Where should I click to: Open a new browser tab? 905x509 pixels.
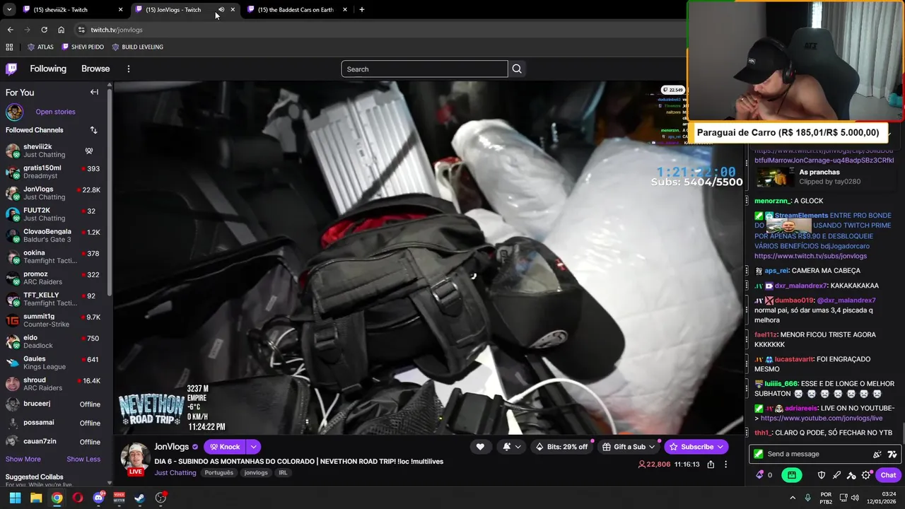point(361,10)
